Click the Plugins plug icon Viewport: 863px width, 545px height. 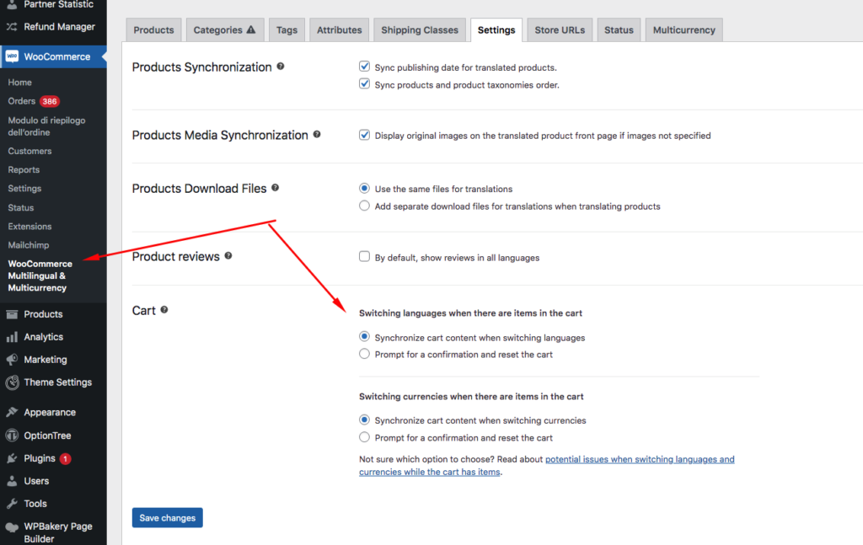12,457
